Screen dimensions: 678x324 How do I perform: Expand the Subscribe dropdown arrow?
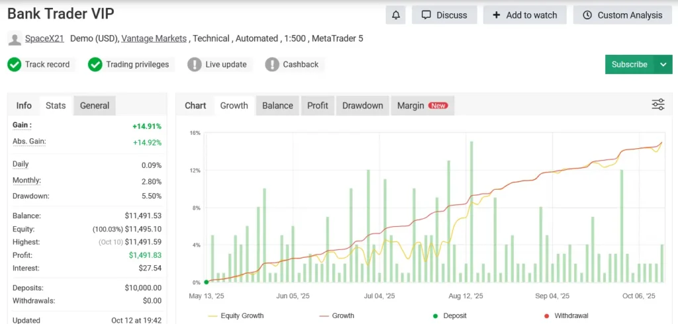click(x=663, y=64)
